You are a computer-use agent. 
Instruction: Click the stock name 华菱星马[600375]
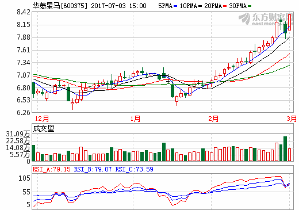pos(60,6)
